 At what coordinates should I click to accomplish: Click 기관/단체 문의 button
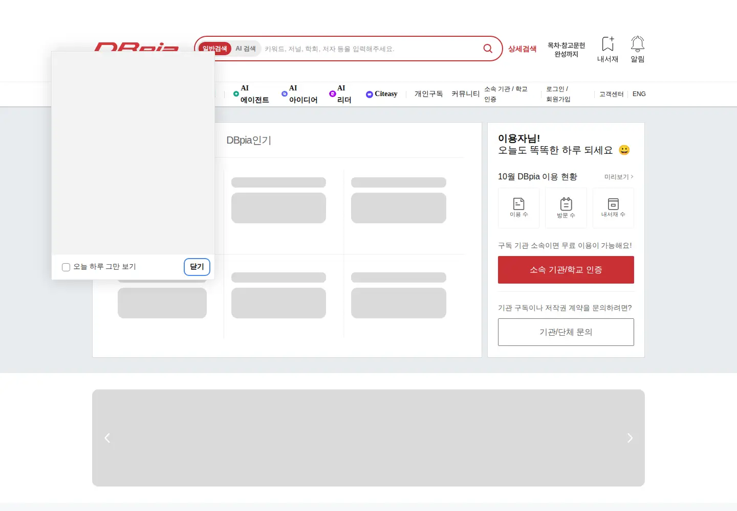pyautogui.click(x=566, y=332)
